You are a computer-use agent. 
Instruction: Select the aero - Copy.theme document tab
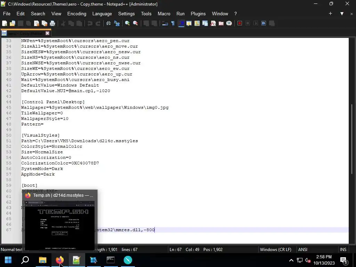point(25,33)
